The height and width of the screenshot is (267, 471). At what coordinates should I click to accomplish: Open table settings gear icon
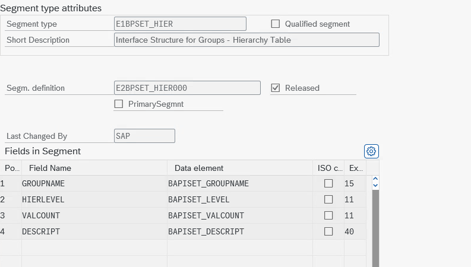click(x=371, y=151)
